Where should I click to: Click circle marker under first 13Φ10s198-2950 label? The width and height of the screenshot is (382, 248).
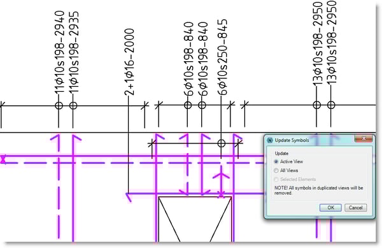coord(316,105)
